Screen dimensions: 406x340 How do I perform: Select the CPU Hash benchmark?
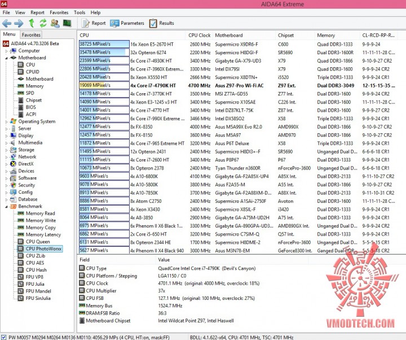(36, 270)
